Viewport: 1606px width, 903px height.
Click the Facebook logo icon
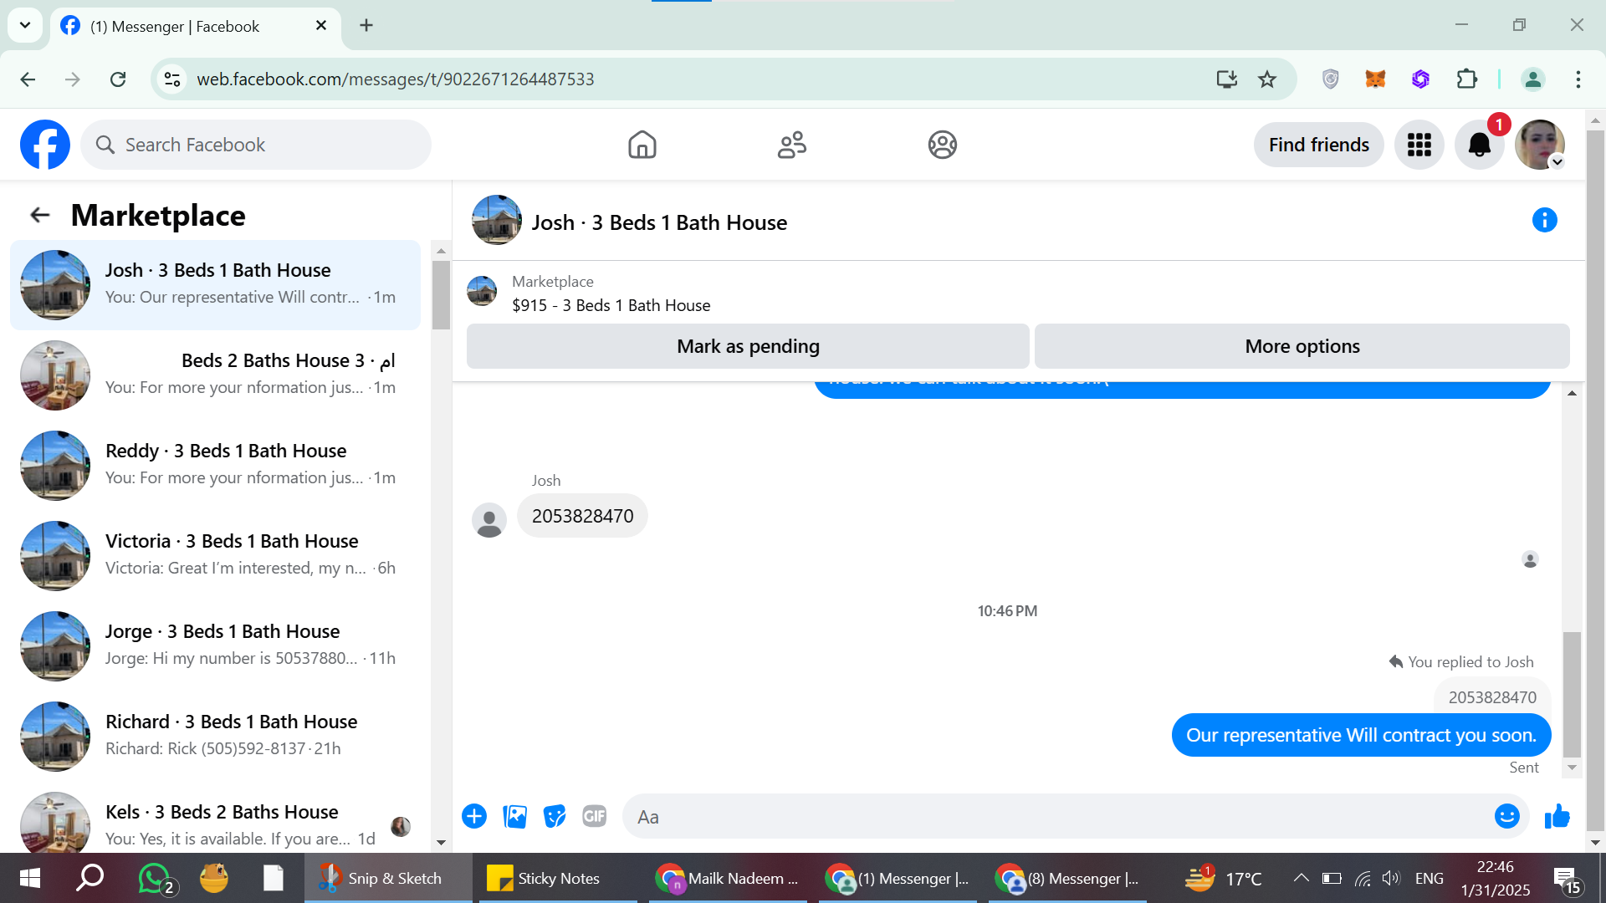(45, 145)
